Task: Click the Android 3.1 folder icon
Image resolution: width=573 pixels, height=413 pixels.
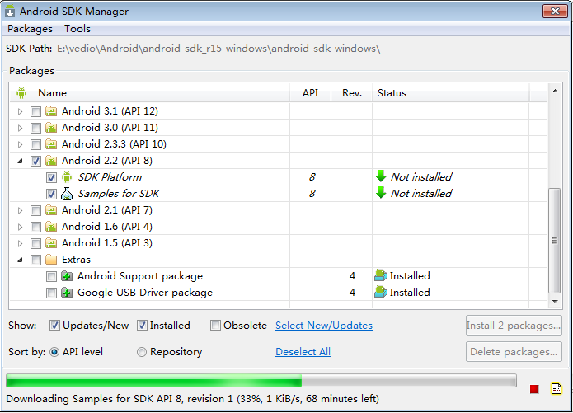Action: [51, 111]
